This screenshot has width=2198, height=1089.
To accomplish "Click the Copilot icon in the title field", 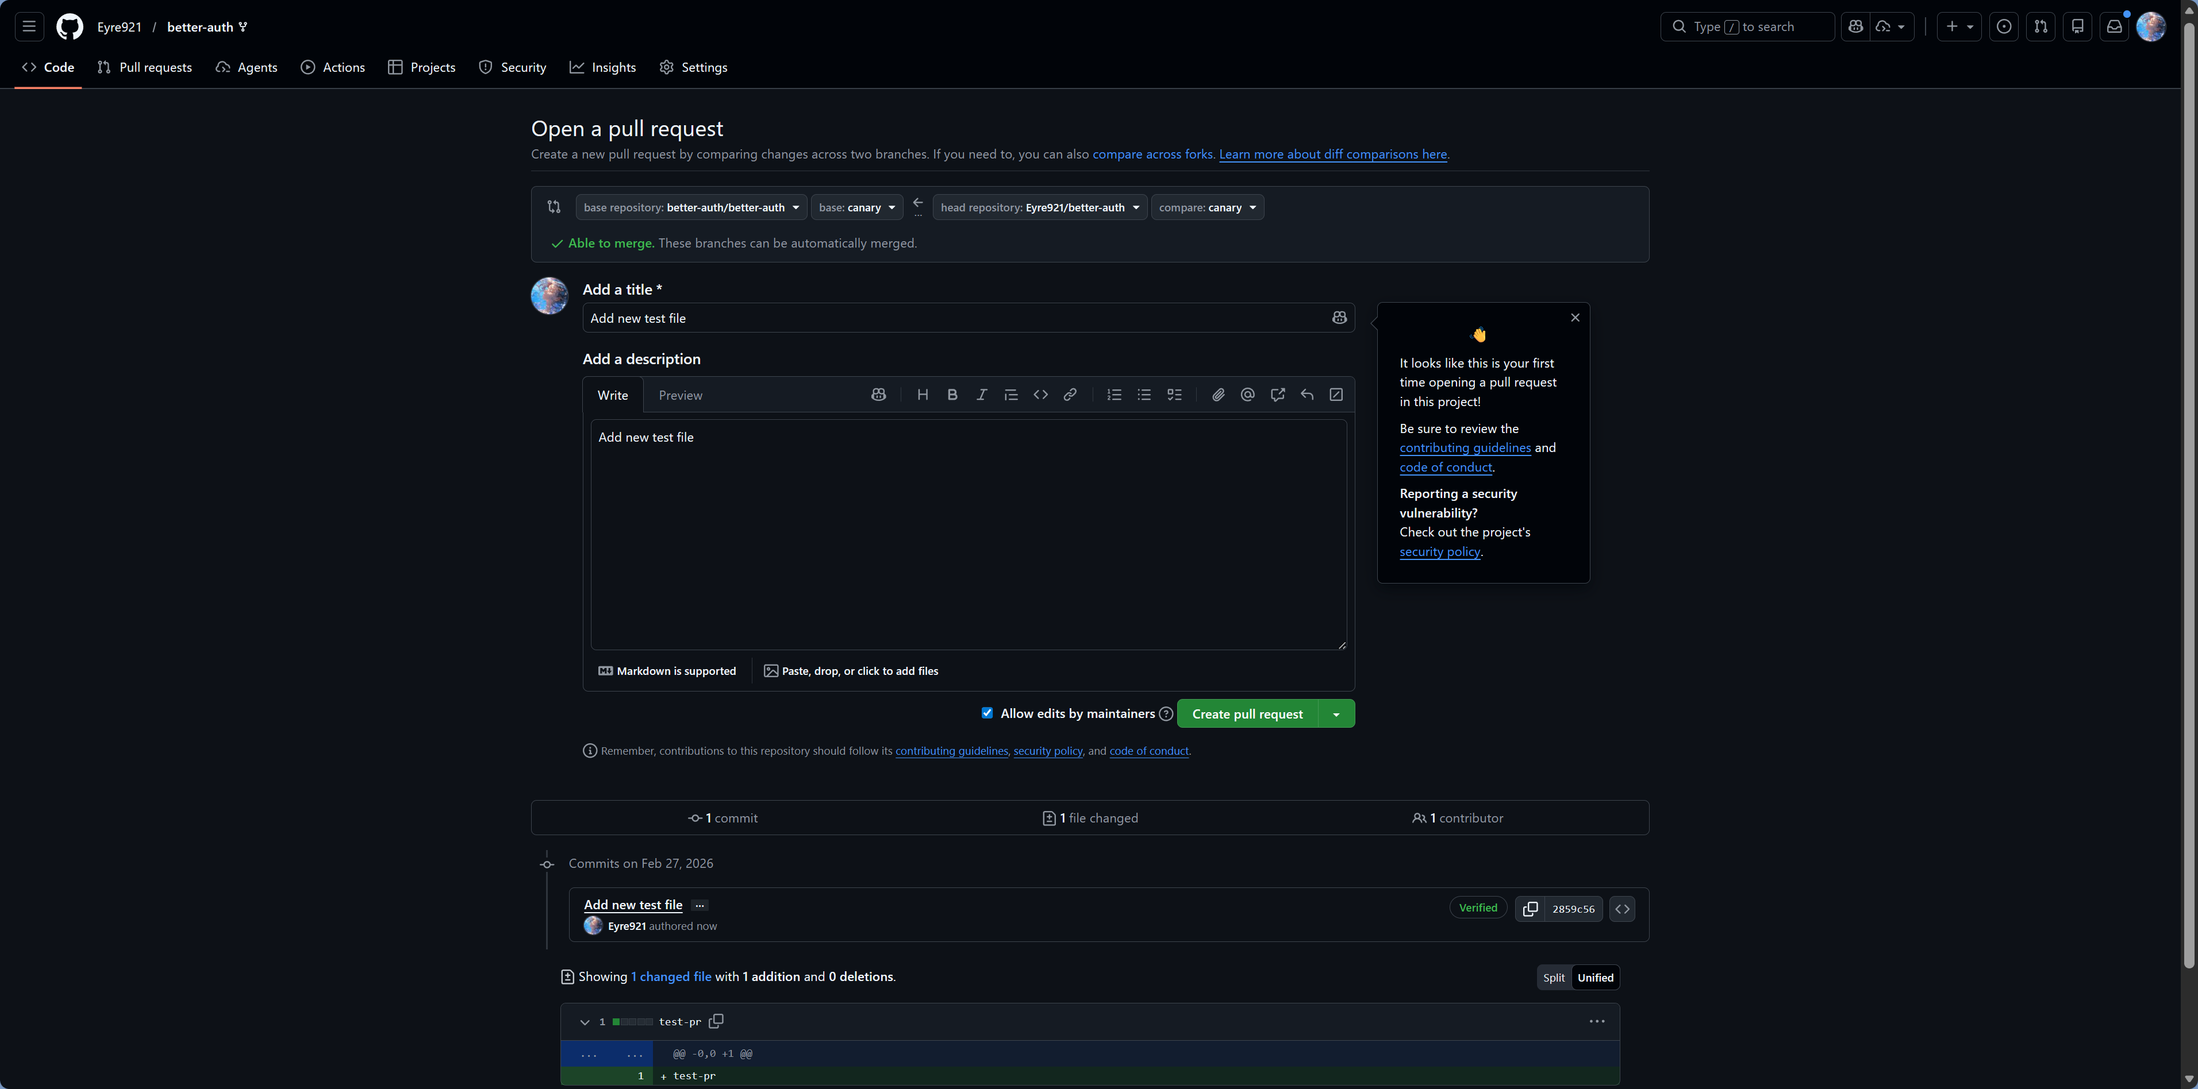I will point(1339,318).
